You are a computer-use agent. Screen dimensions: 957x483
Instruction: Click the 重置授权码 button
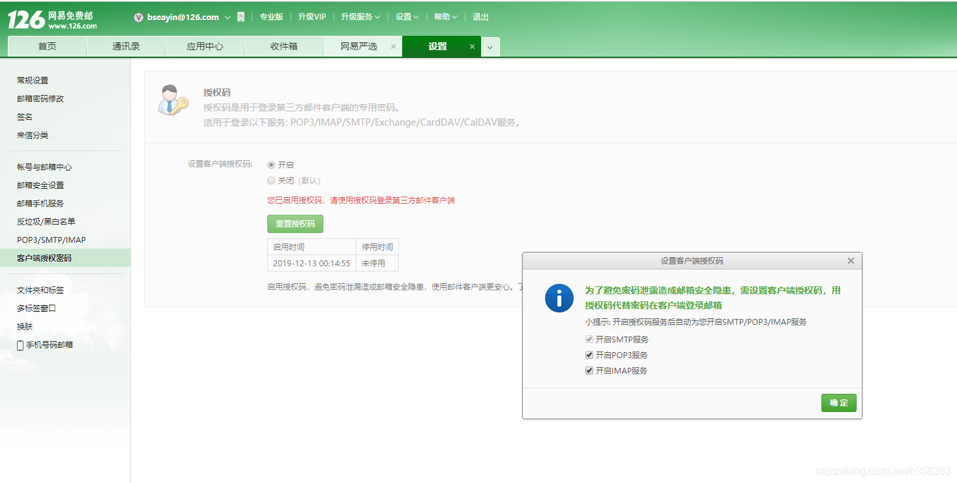coord(295,223)
